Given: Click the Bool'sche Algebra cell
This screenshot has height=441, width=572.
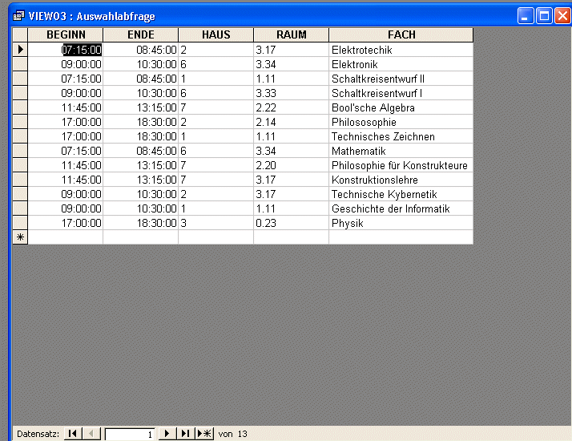Looking at the screenshot, I should click(x=401, y=107).
